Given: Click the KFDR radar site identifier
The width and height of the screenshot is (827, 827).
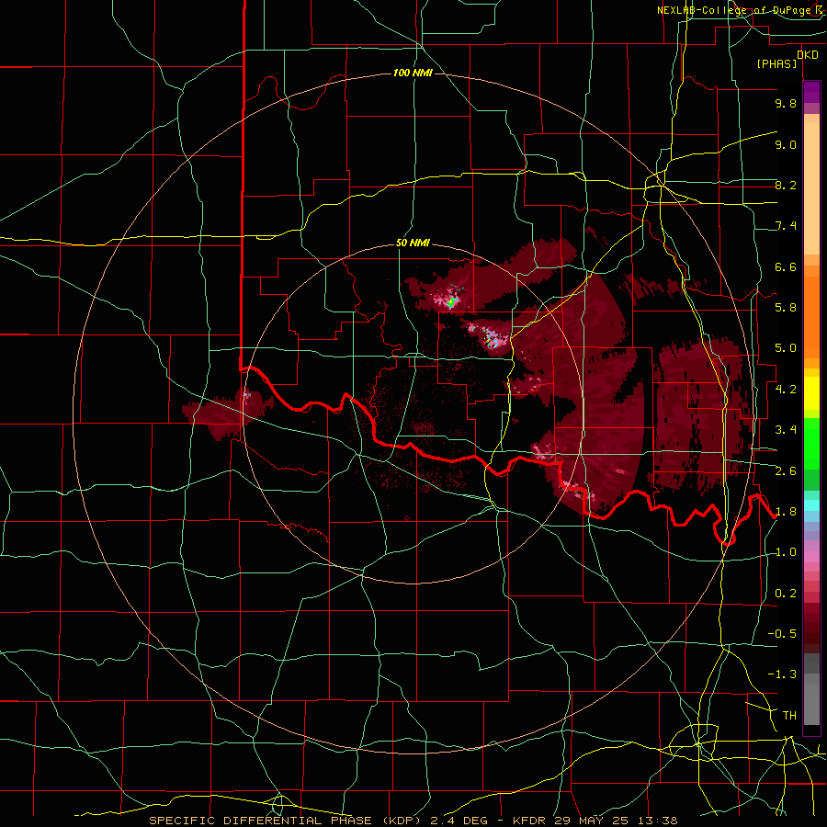Looking at the screenshot, I should [529, 821].
